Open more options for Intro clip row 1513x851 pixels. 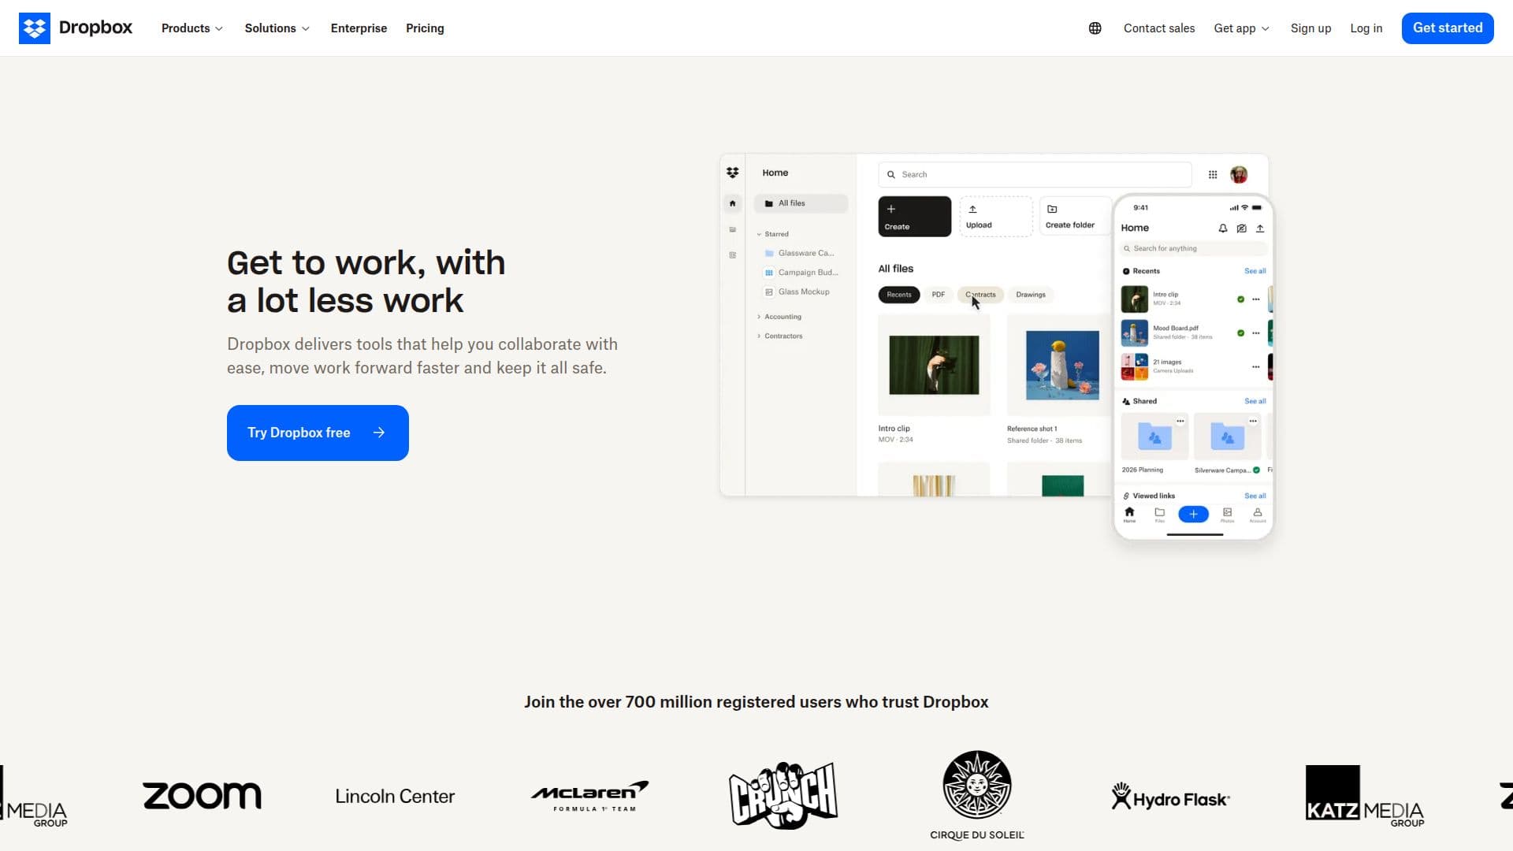coord(1256,299)
